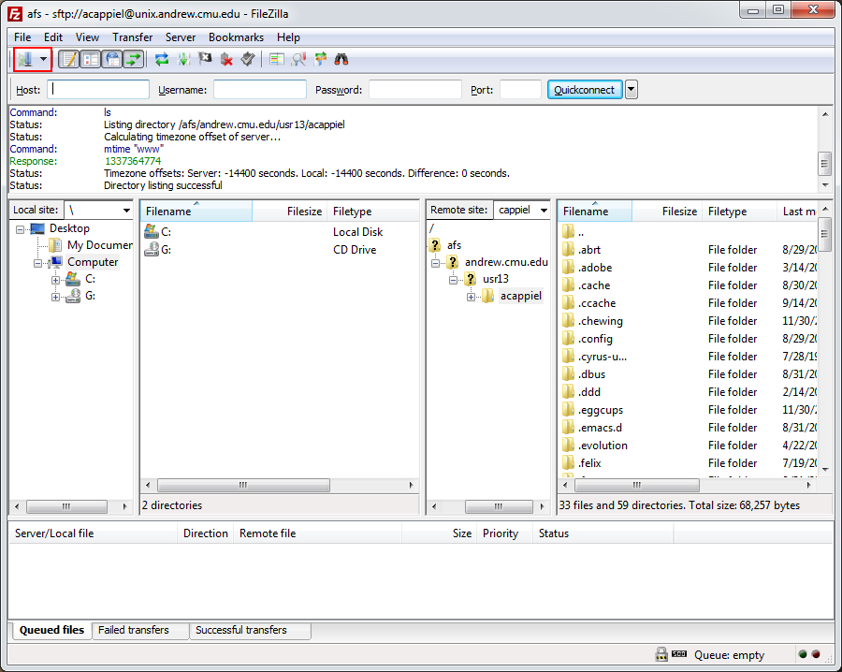Click the magnifier toolbar icon

[298, 59]
